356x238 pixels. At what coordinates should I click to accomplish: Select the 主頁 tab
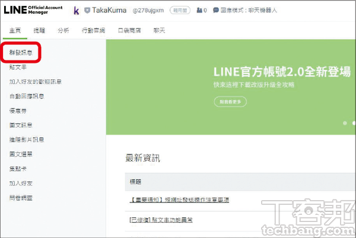click(15, 30)
